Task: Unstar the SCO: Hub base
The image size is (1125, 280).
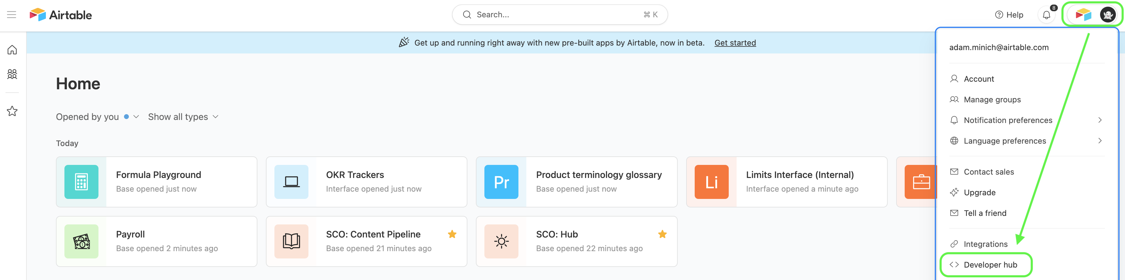Action: click(x=662, y=234)
